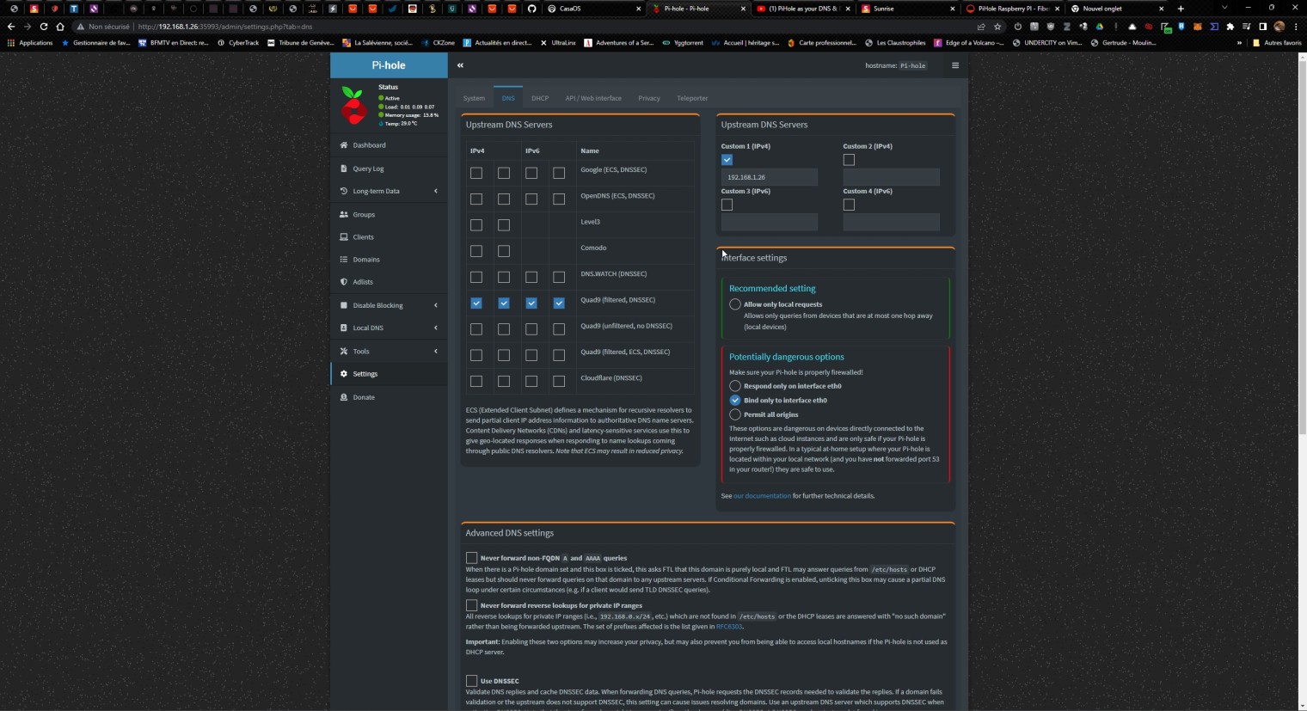The width and height of the screenshot is (1307, 711).
Task: Click the Dashboard home icon in sidebar
Action: (344, 145)
